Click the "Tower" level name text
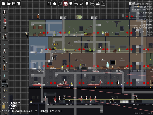This screenshot has height=115, width=153. point(15,103)
